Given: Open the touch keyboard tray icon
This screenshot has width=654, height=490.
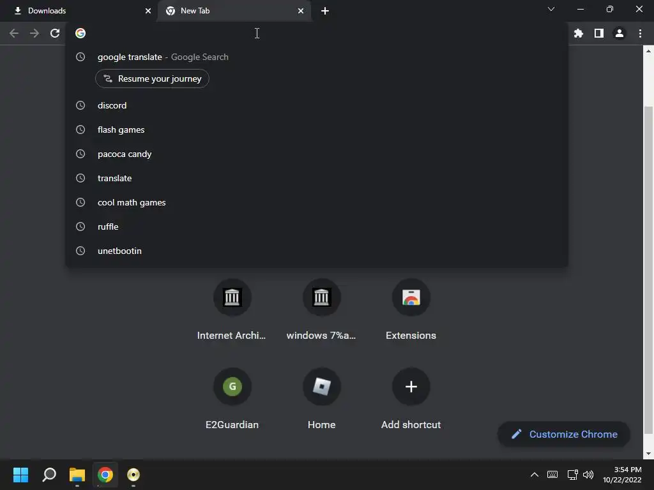Looking at the screenshot, I should click(x=552, y=475).
